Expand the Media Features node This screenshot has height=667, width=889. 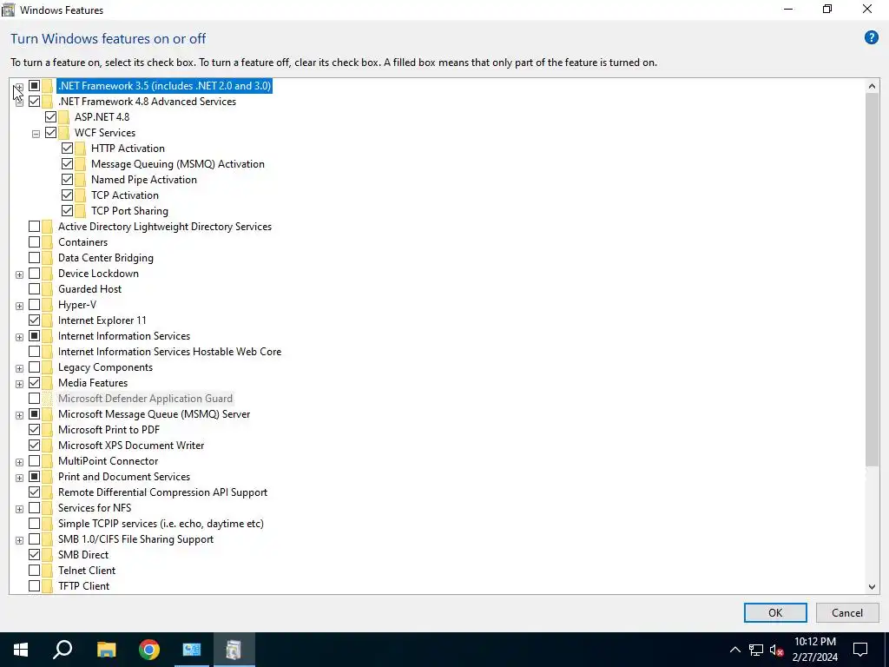click(19, 384)
